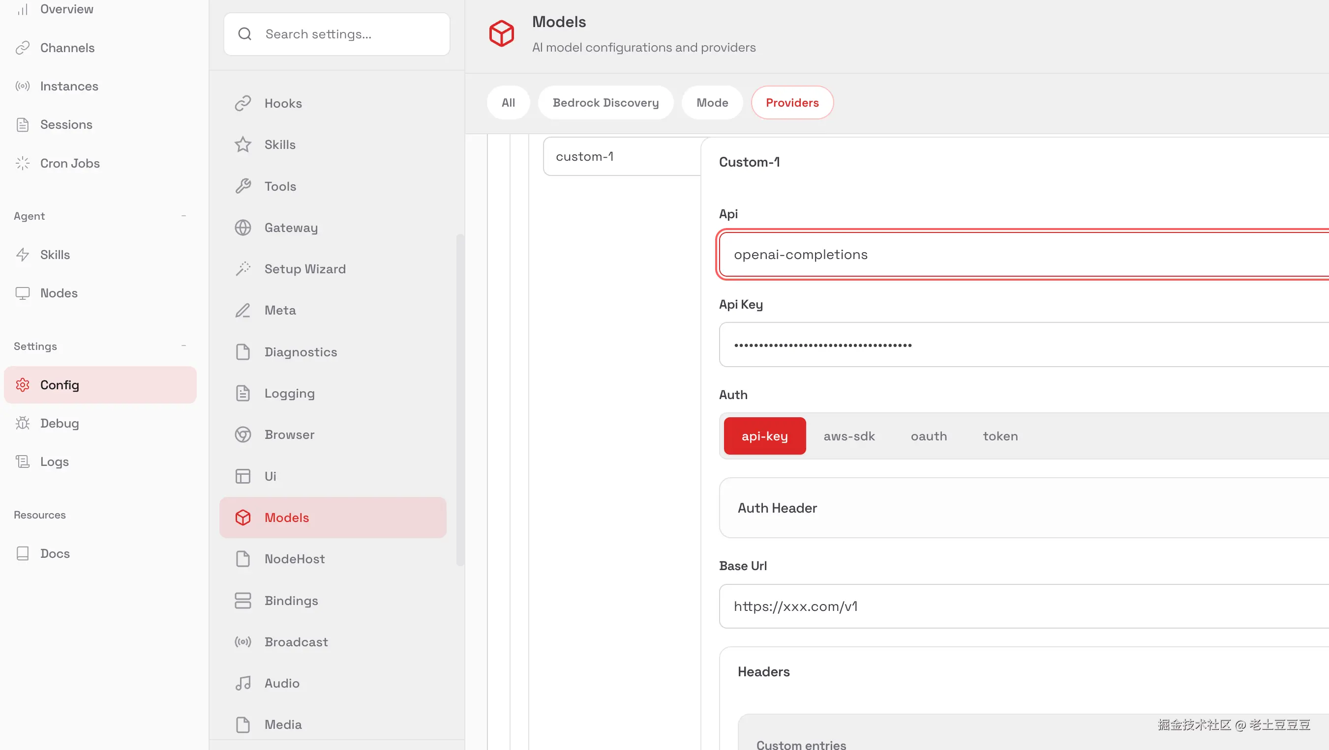Click the settings list vertical scrollbar
1329x750 pixels.
click(460, 400)
